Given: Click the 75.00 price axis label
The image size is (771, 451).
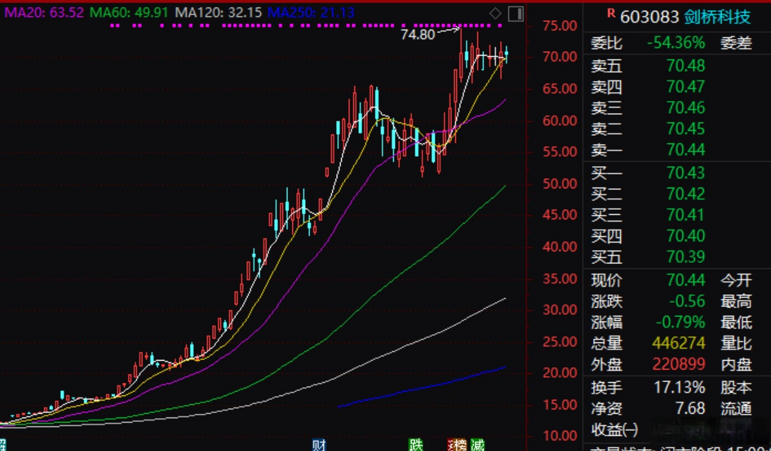Looking at the screenshot, I should pos(560,26).
